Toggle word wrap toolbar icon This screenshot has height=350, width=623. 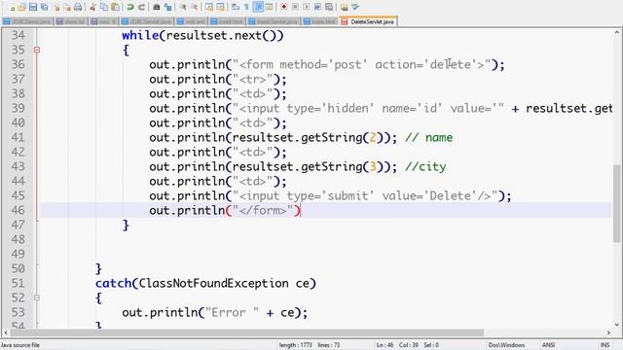click(236, 7)
